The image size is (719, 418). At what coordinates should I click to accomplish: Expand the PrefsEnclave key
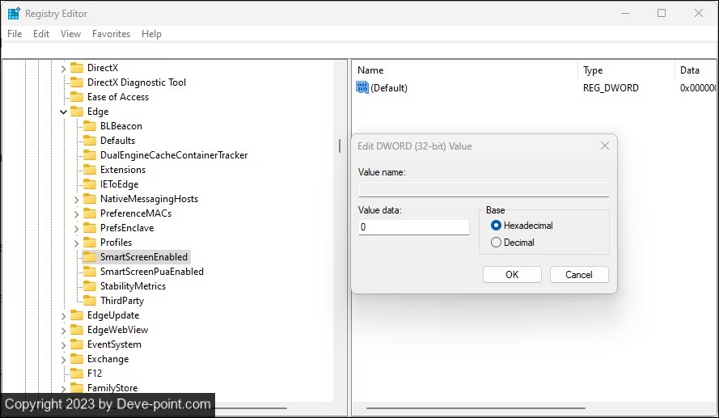[77, 229]
